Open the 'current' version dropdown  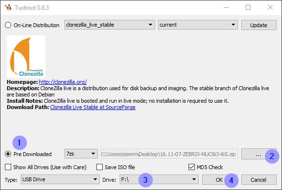tap(198, 25)
